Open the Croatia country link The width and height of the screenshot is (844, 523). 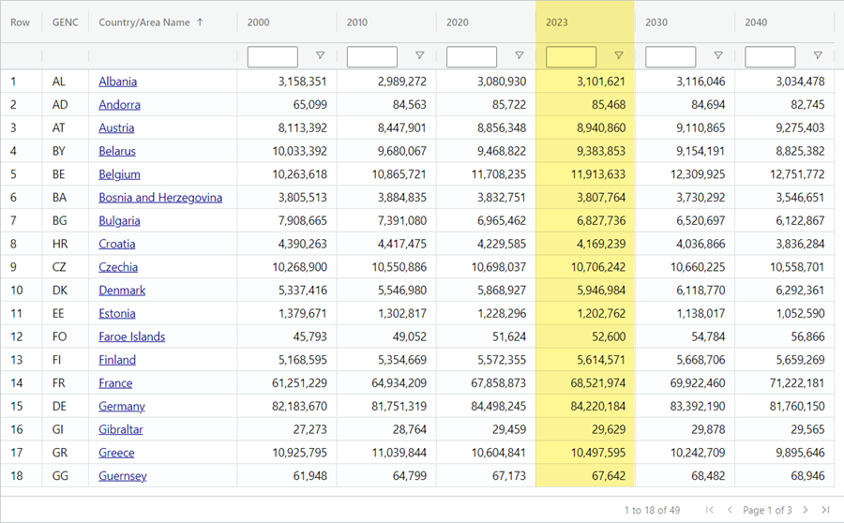coord(117,244)
